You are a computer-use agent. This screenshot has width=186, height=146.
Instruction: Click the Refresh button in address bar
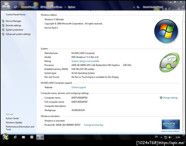click(138, 7)
